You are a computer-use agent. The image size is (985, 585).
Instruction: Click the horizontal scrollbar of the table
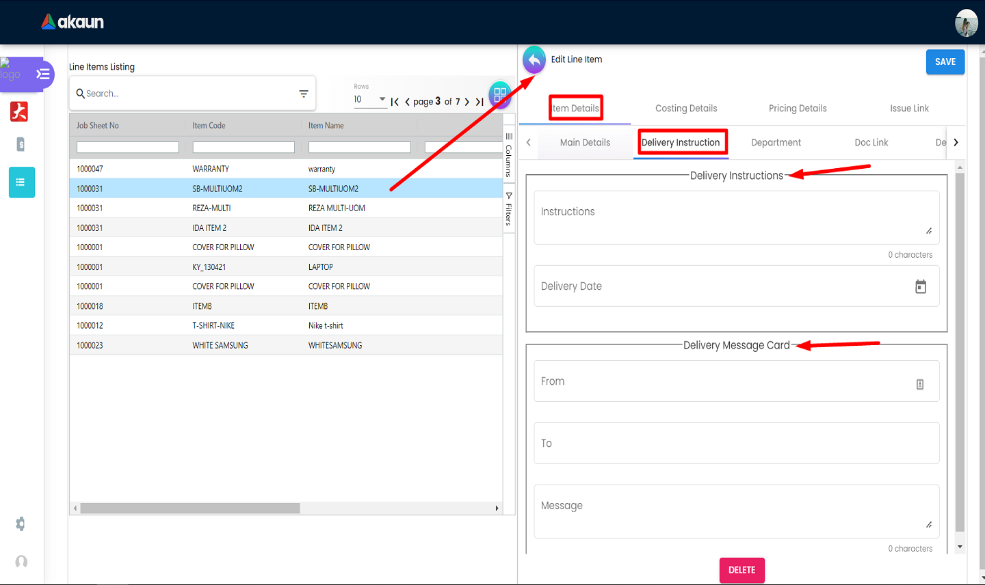(x=190, y=508)
